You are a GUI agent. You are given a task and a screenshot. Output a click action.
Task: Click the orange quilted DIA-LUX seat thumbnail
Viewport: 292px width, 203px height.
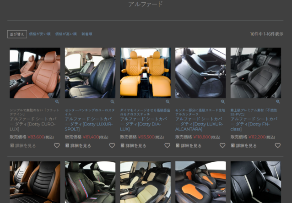[145, 73]
